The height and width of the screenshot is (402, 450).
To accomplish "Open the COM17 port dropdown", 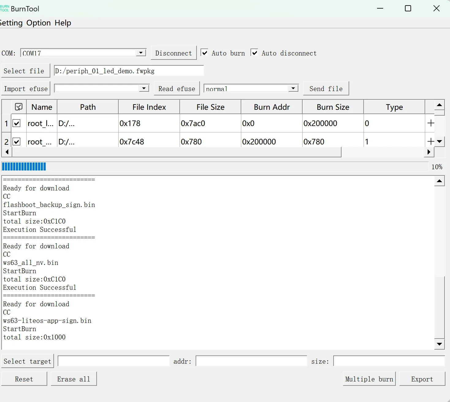I will (141, 53).
